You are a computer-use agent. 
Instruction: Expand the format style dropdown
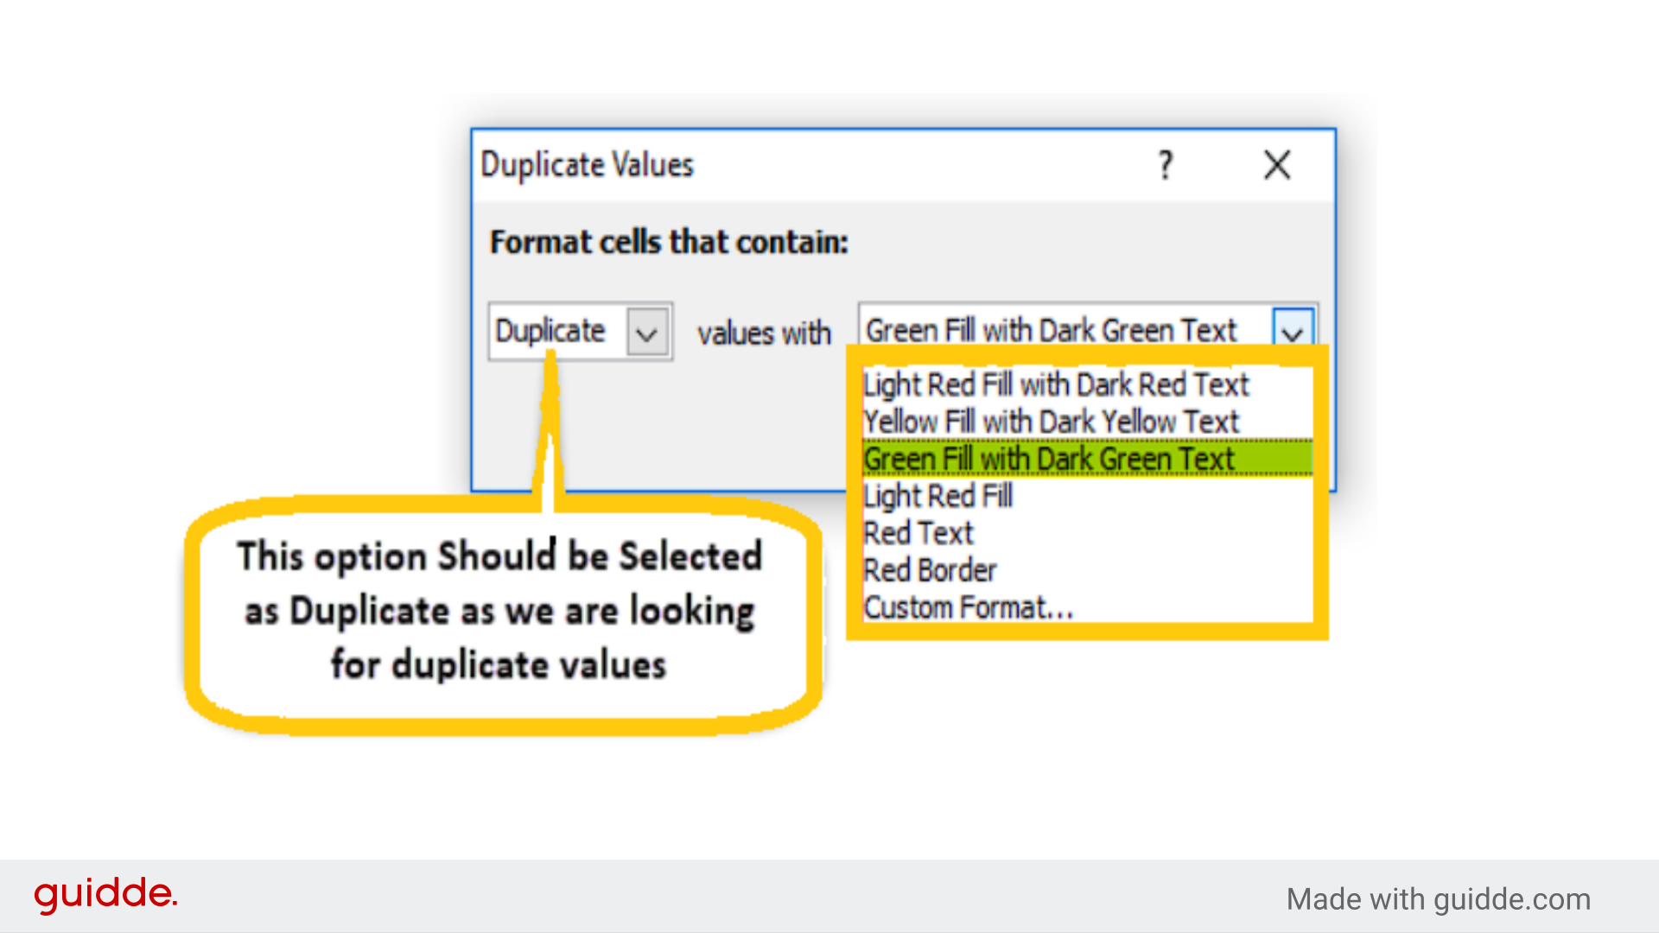click(1299, 330)
